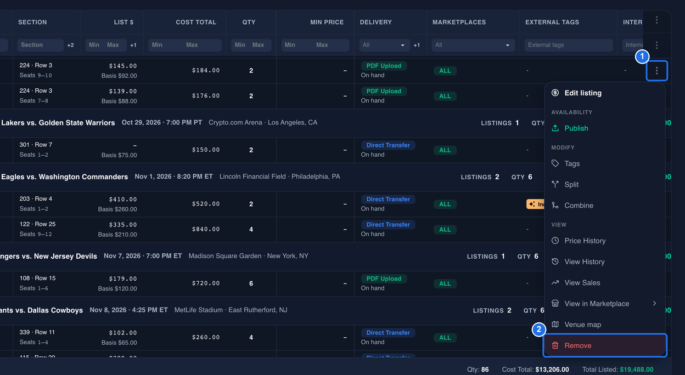The width and height of the screenshot is (685, 375).
Task: Click the Publish upload icon
Action: tap(555, 128)
